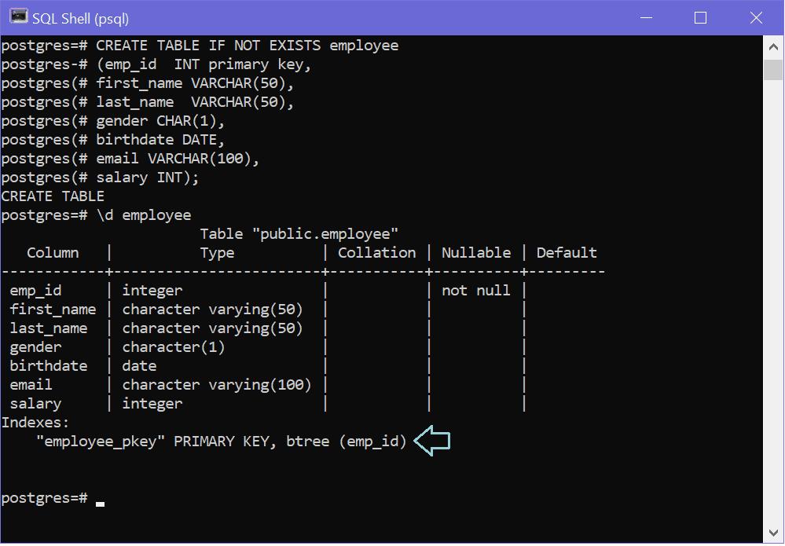Click the "Table "public.employee"" heading

pyautogui.click(x=299, y=233)
